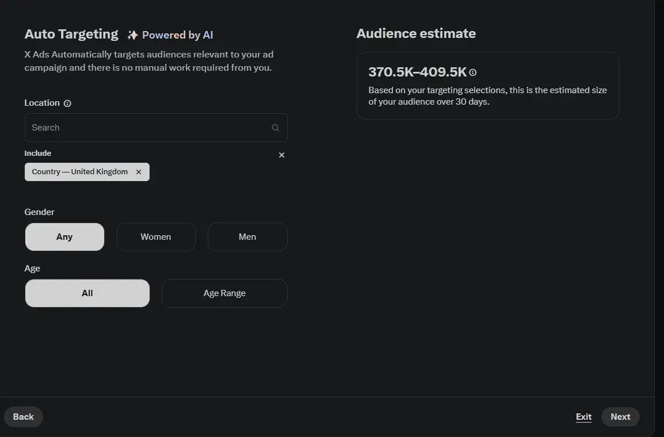Select Women as the gender target

tap(156, 237)
